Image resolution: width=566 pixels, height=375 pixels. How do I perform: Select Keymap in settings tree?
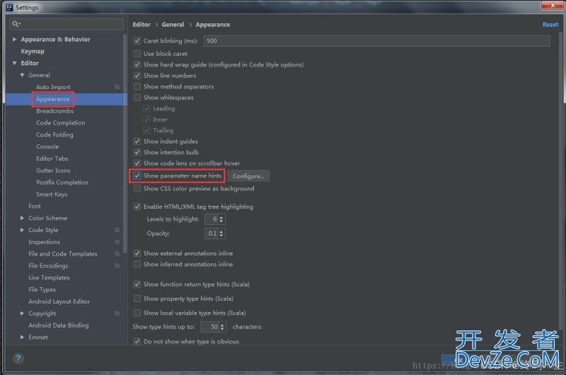pyautogui.click(x=33, y=51)
